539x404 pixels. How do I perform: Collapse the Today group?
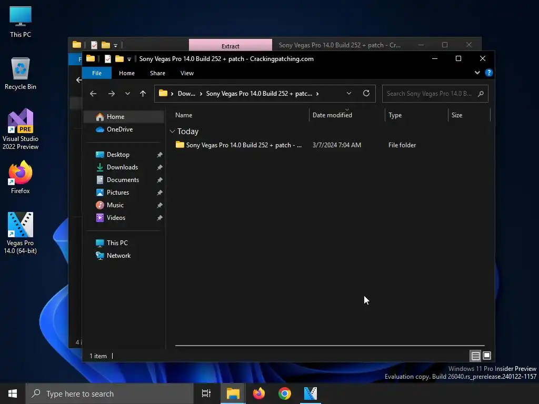[x=173, y=132]
